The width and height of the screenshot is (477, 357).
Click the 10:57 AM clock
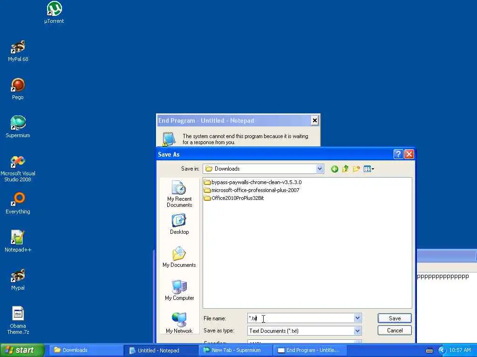pos(460,350)
